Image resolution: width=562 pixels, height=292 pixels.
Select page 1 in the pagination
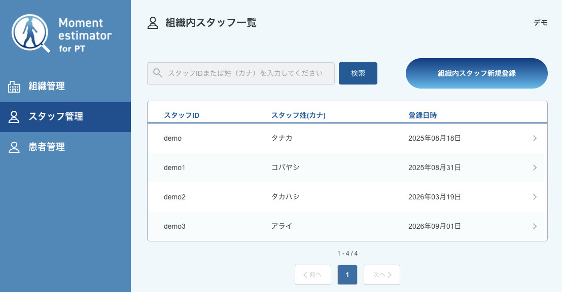tap(347, 274)
